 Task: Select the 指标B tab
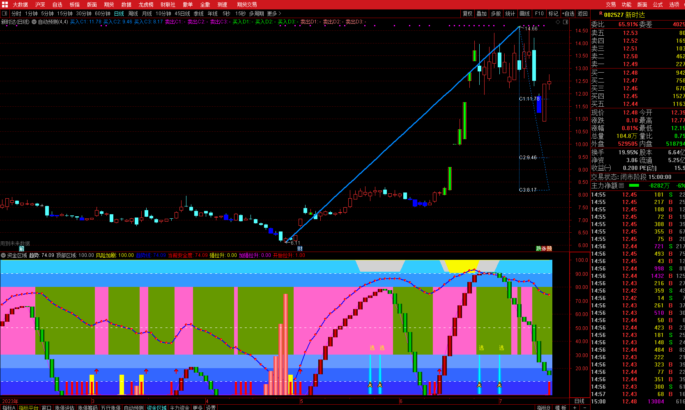point(544,408)
